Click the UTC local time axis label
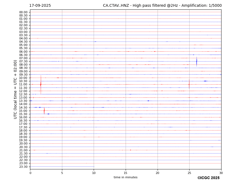Screen dimensions: 251x188 [15, 89]
